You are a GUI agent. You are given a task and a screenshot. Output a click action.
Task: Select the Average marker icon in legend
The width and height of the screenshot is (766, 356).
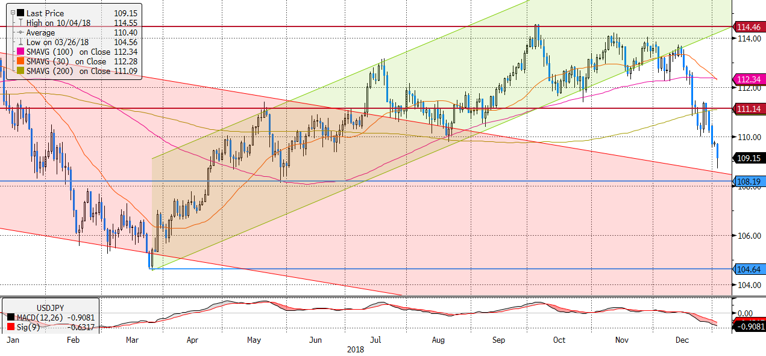coord(21,32)
